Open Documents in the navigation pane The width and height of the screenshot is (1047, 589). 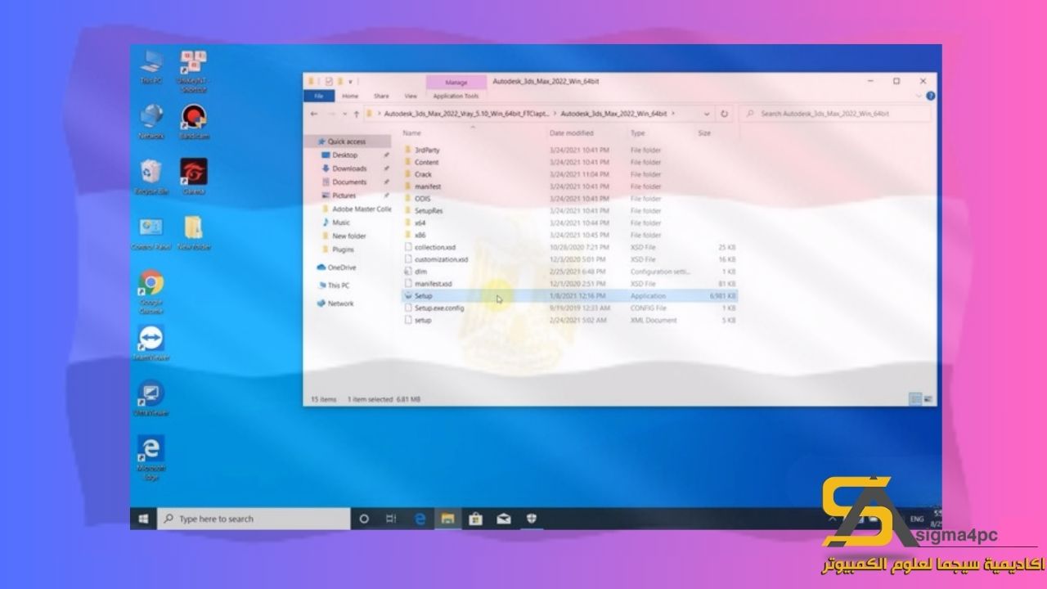349,182
